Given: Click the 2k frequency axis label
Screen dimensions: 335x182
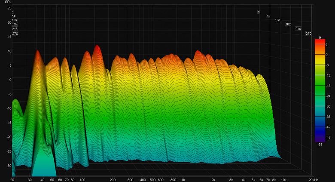Looking at the screenshot, I should coord(213,180).
